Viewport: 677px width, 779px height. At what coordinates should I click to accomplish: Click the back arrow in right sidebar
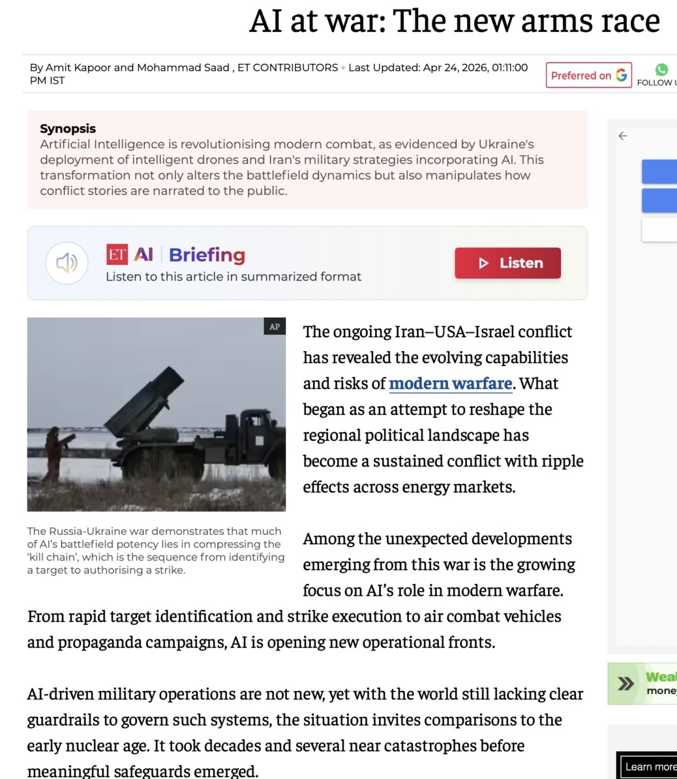pos(623,136)
